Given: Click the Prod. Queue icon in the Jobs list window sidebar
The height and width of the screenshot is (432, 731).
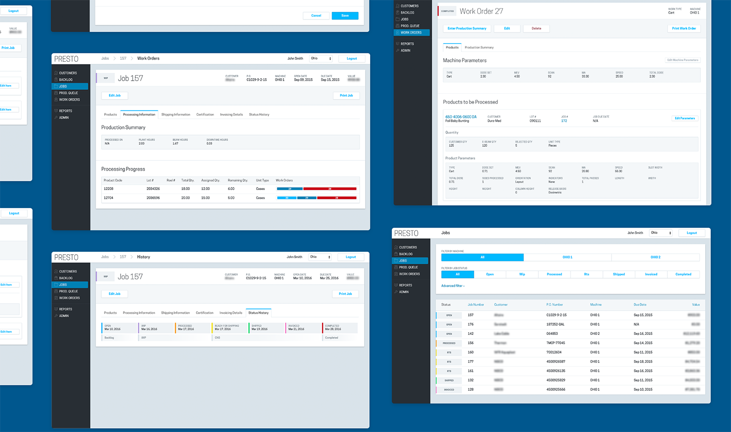Looking at the screenshot, I should click(396, 267).
